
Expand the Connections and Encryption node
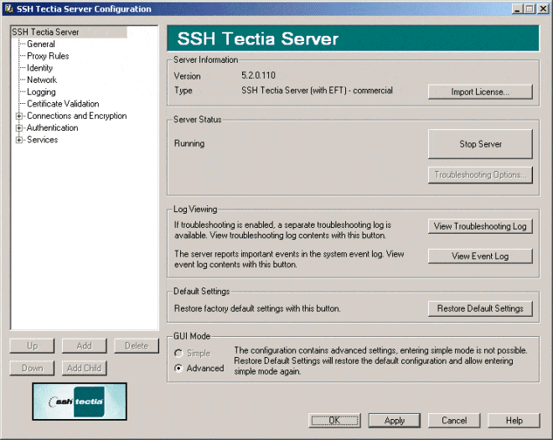[19, 116]
